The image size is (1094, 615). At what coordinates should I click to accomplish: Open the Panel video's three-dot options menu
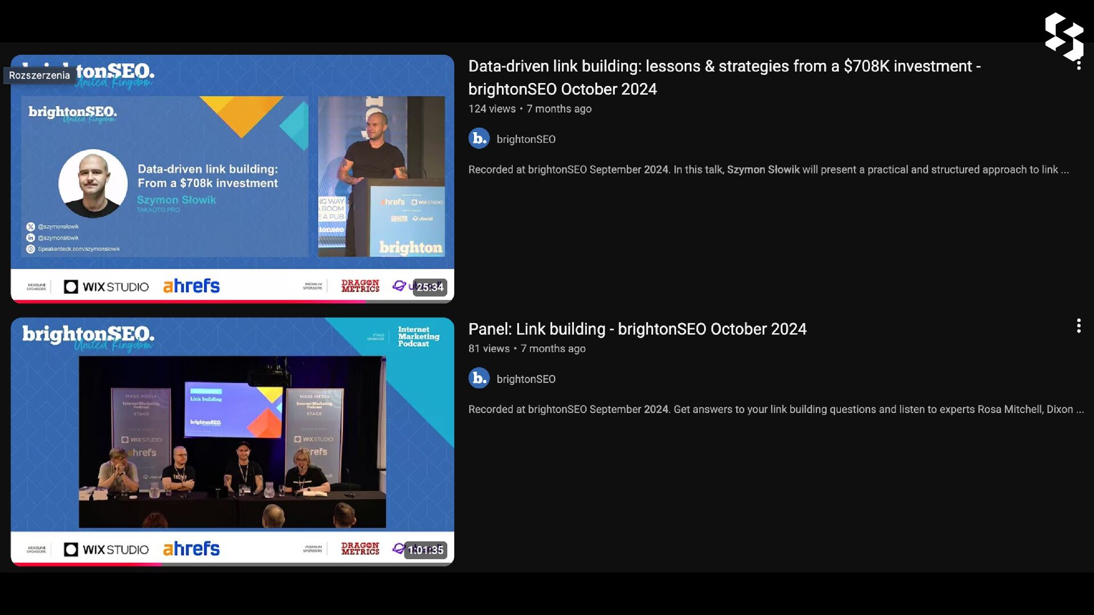(1078, 326)
